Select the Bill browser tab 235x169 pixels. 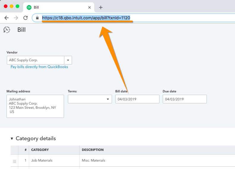(59, 7)
